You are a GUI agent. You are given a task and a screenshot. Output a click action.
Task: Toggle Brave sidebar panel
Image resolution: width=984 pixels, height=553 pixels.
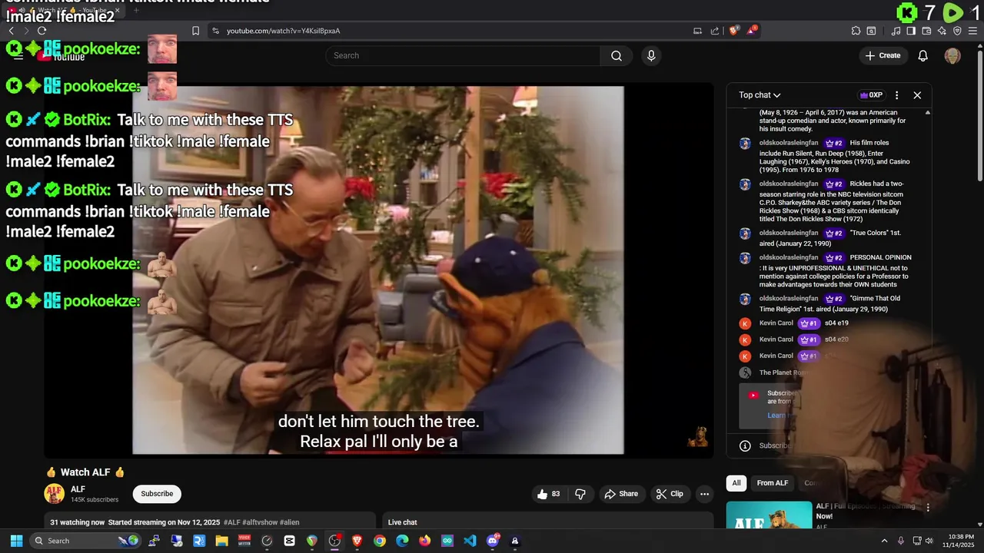click(911, 31)
